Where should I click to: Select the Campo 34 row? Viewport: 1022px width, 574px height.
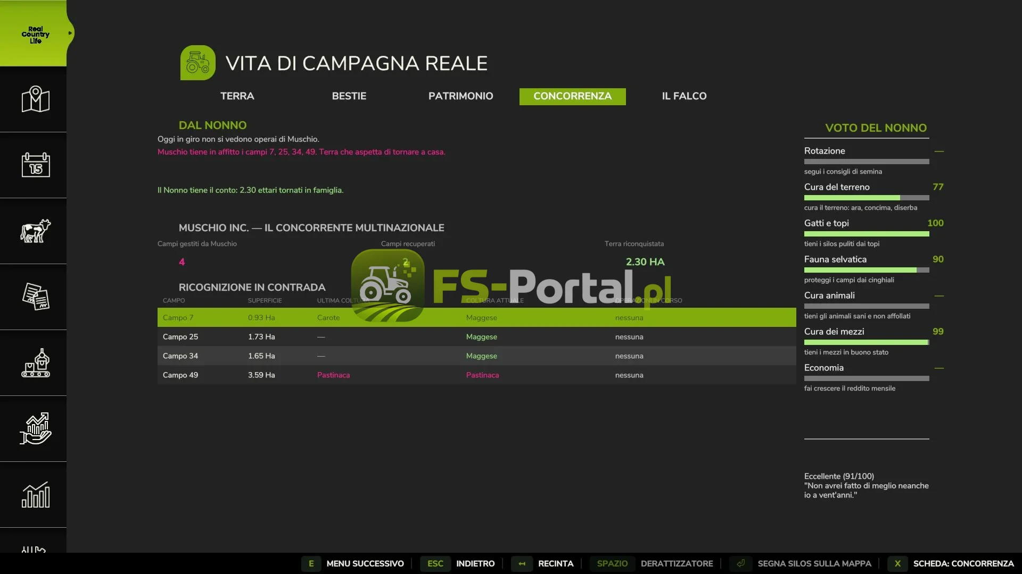click(x=477, y=356)
